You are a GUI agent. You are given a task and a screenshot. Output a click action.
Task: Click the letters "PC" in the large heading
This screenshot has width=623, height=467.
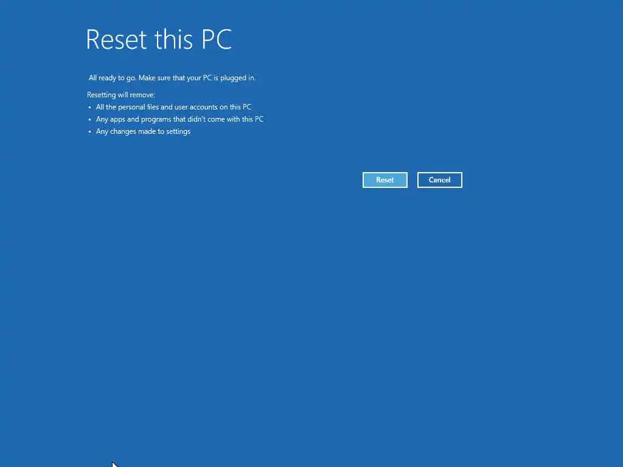pyautogui.click(x=217, y=40)
